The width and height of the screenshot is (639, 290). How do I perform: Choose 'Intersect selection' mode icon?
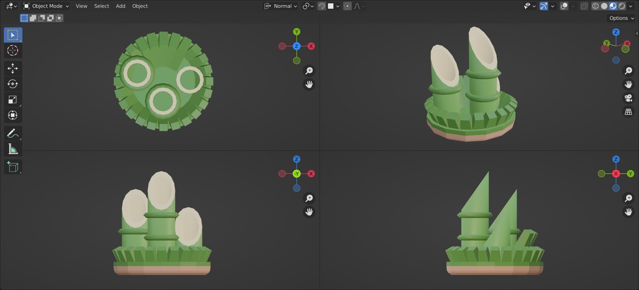coord(59,18)
